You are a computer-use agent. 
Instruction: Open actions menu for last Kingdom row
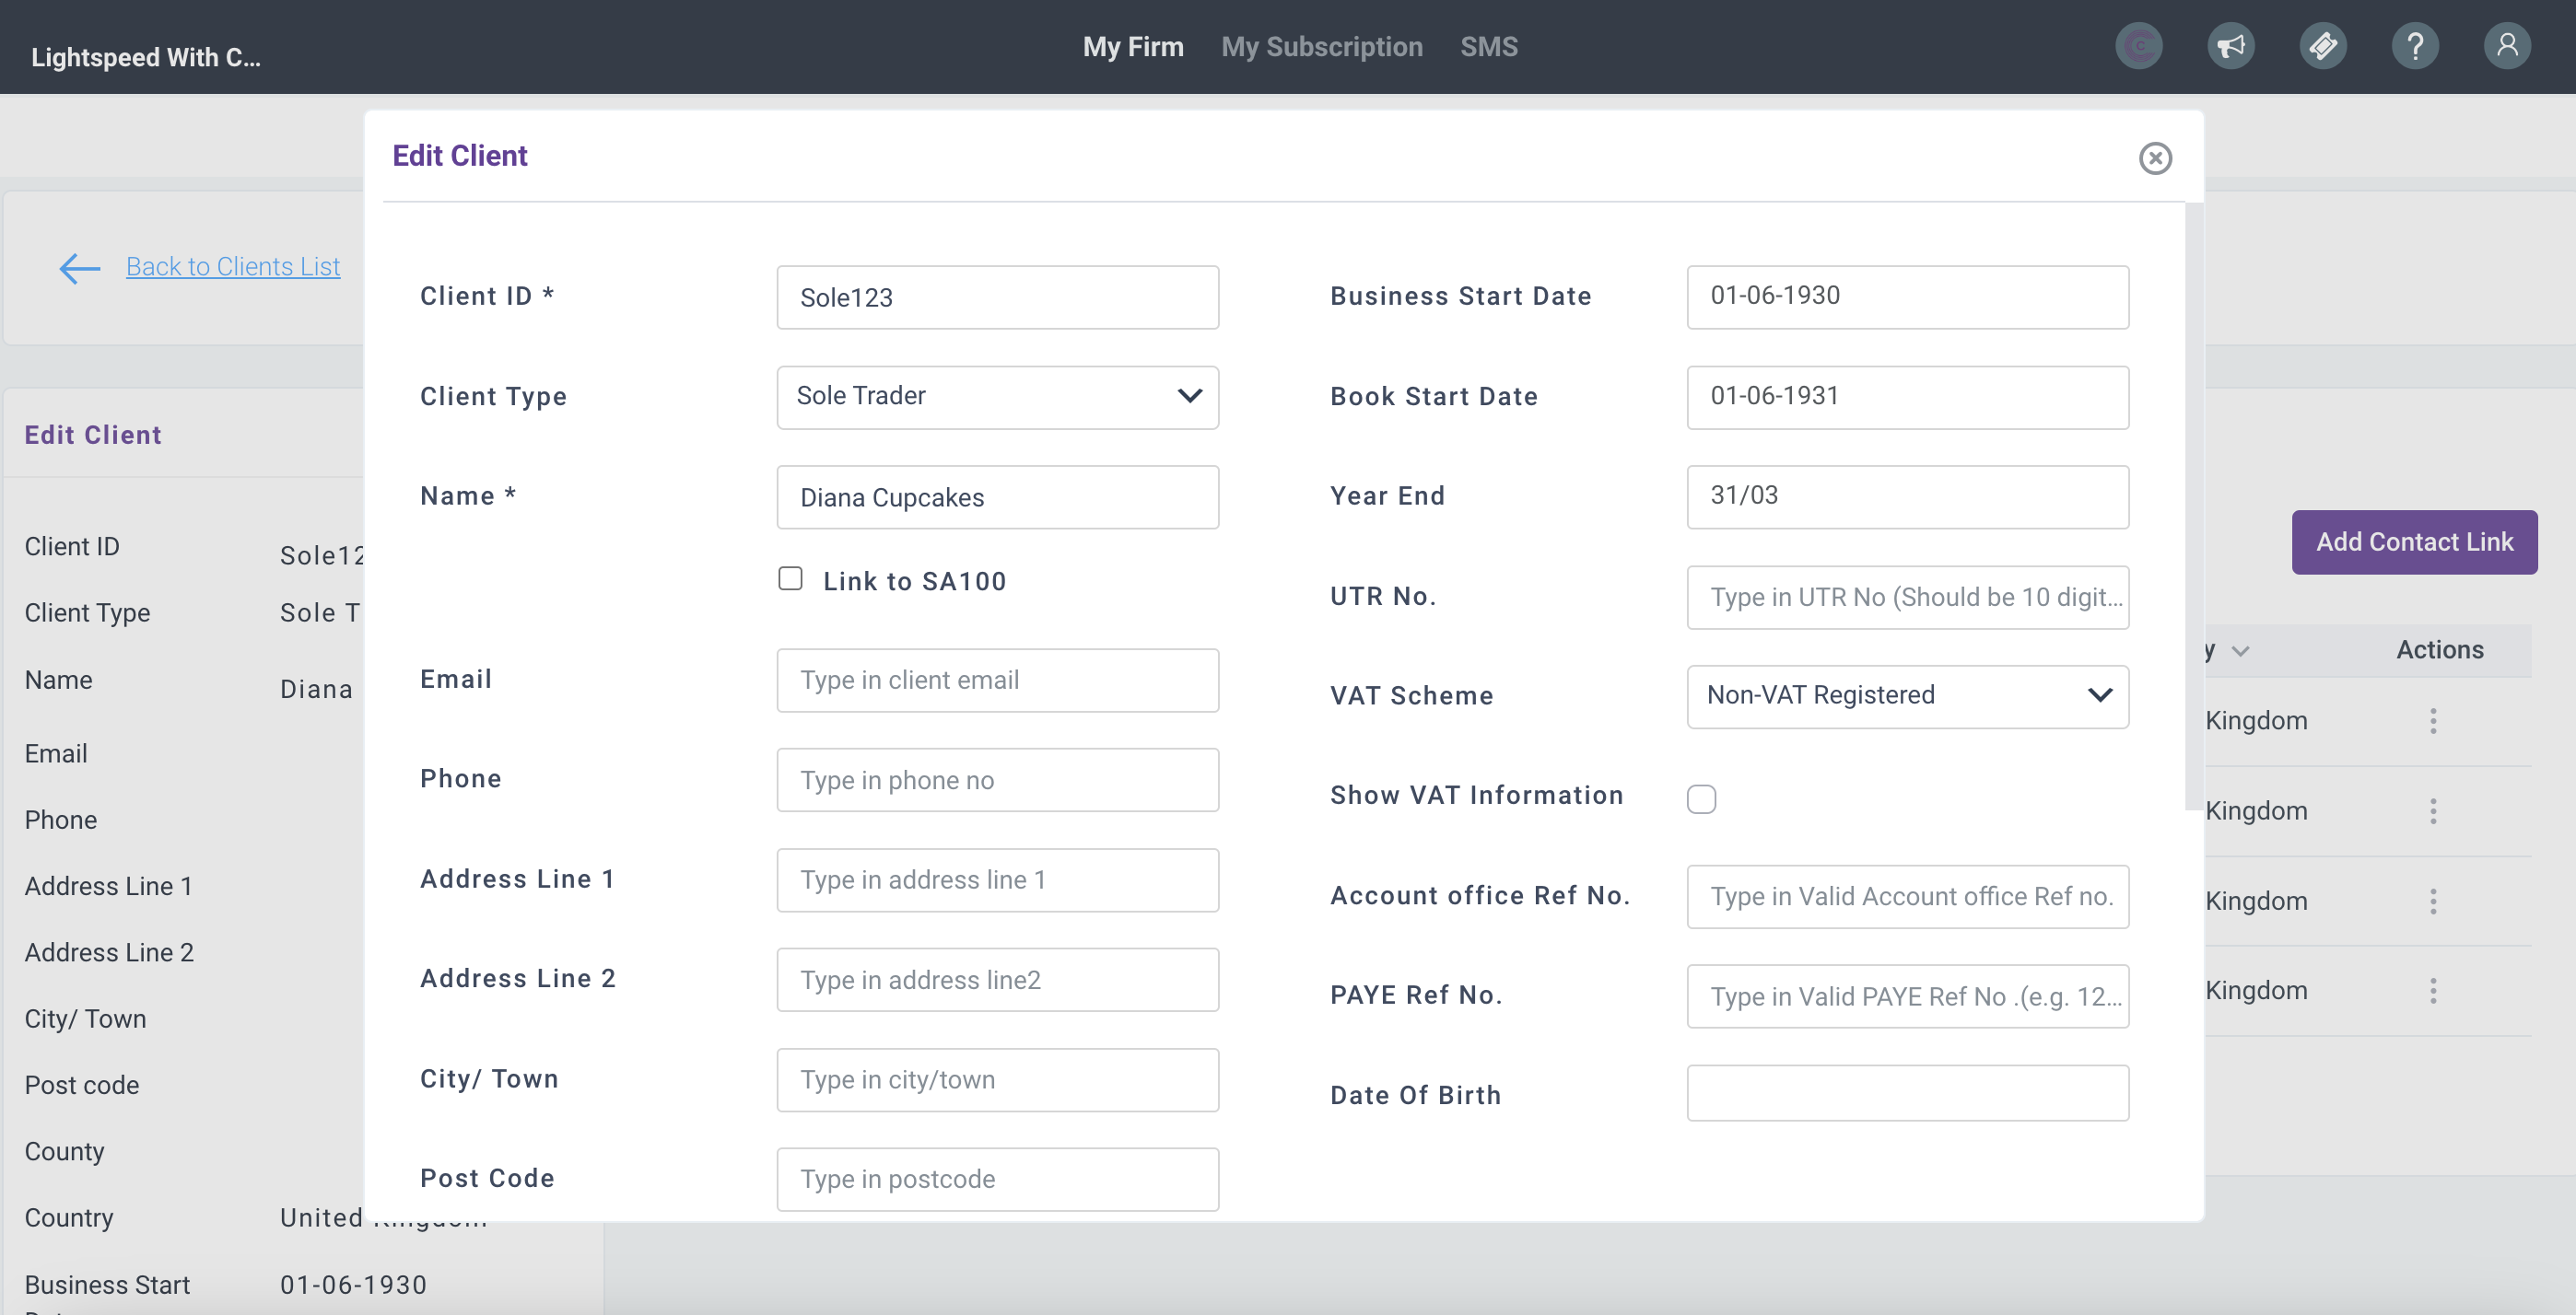point(2432,990)
